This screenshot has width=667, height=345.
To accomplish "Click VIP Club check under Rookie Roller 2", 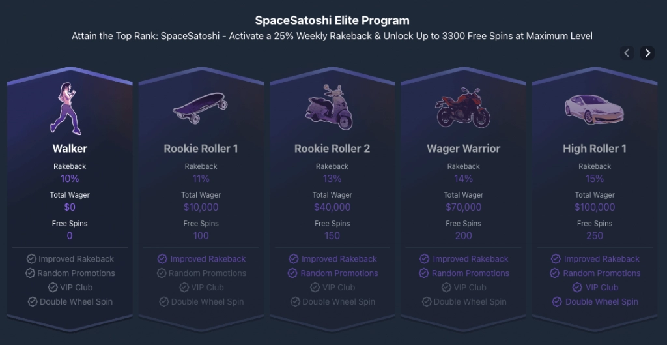I will 315,287.
